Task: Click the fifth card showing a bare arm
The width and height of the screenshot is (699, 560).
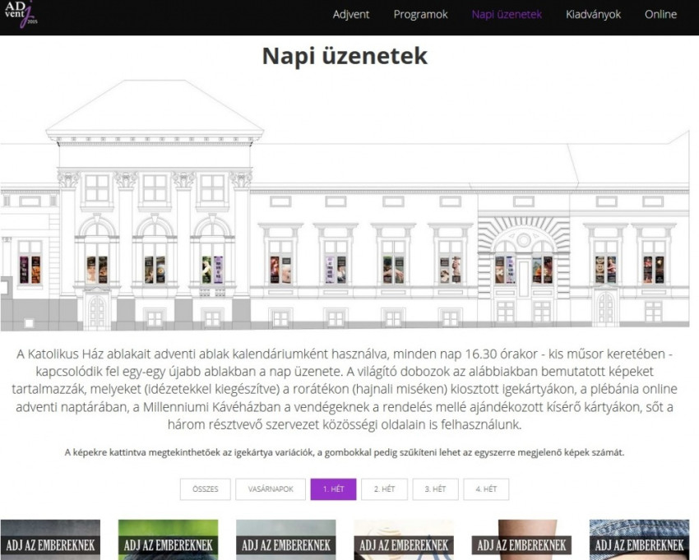Action: coord(522,539)
